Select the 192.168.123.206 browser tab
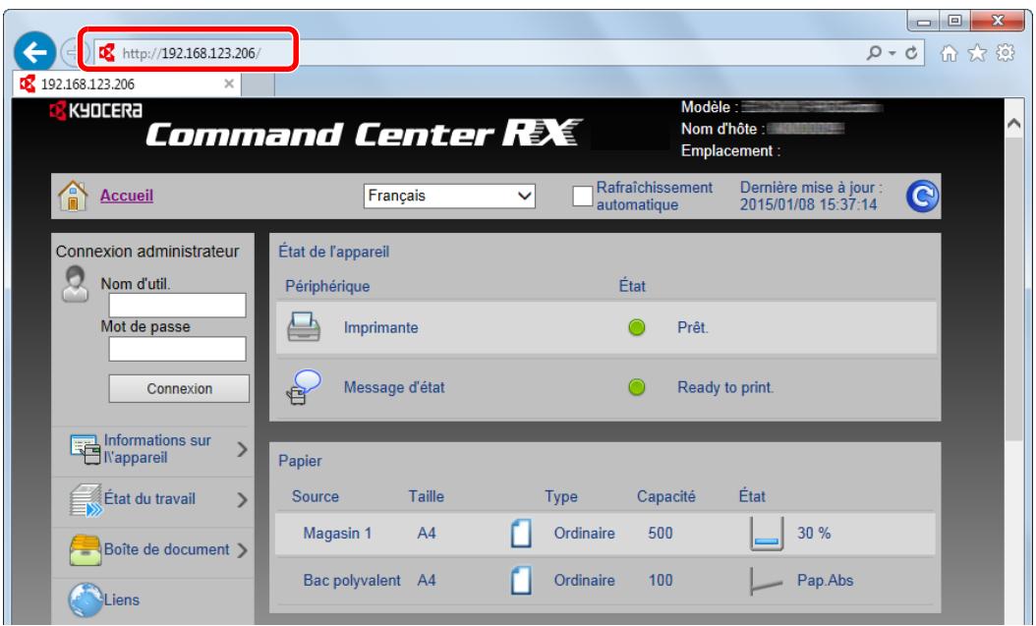Screen dimensions: 1036x626 [127, 84]
